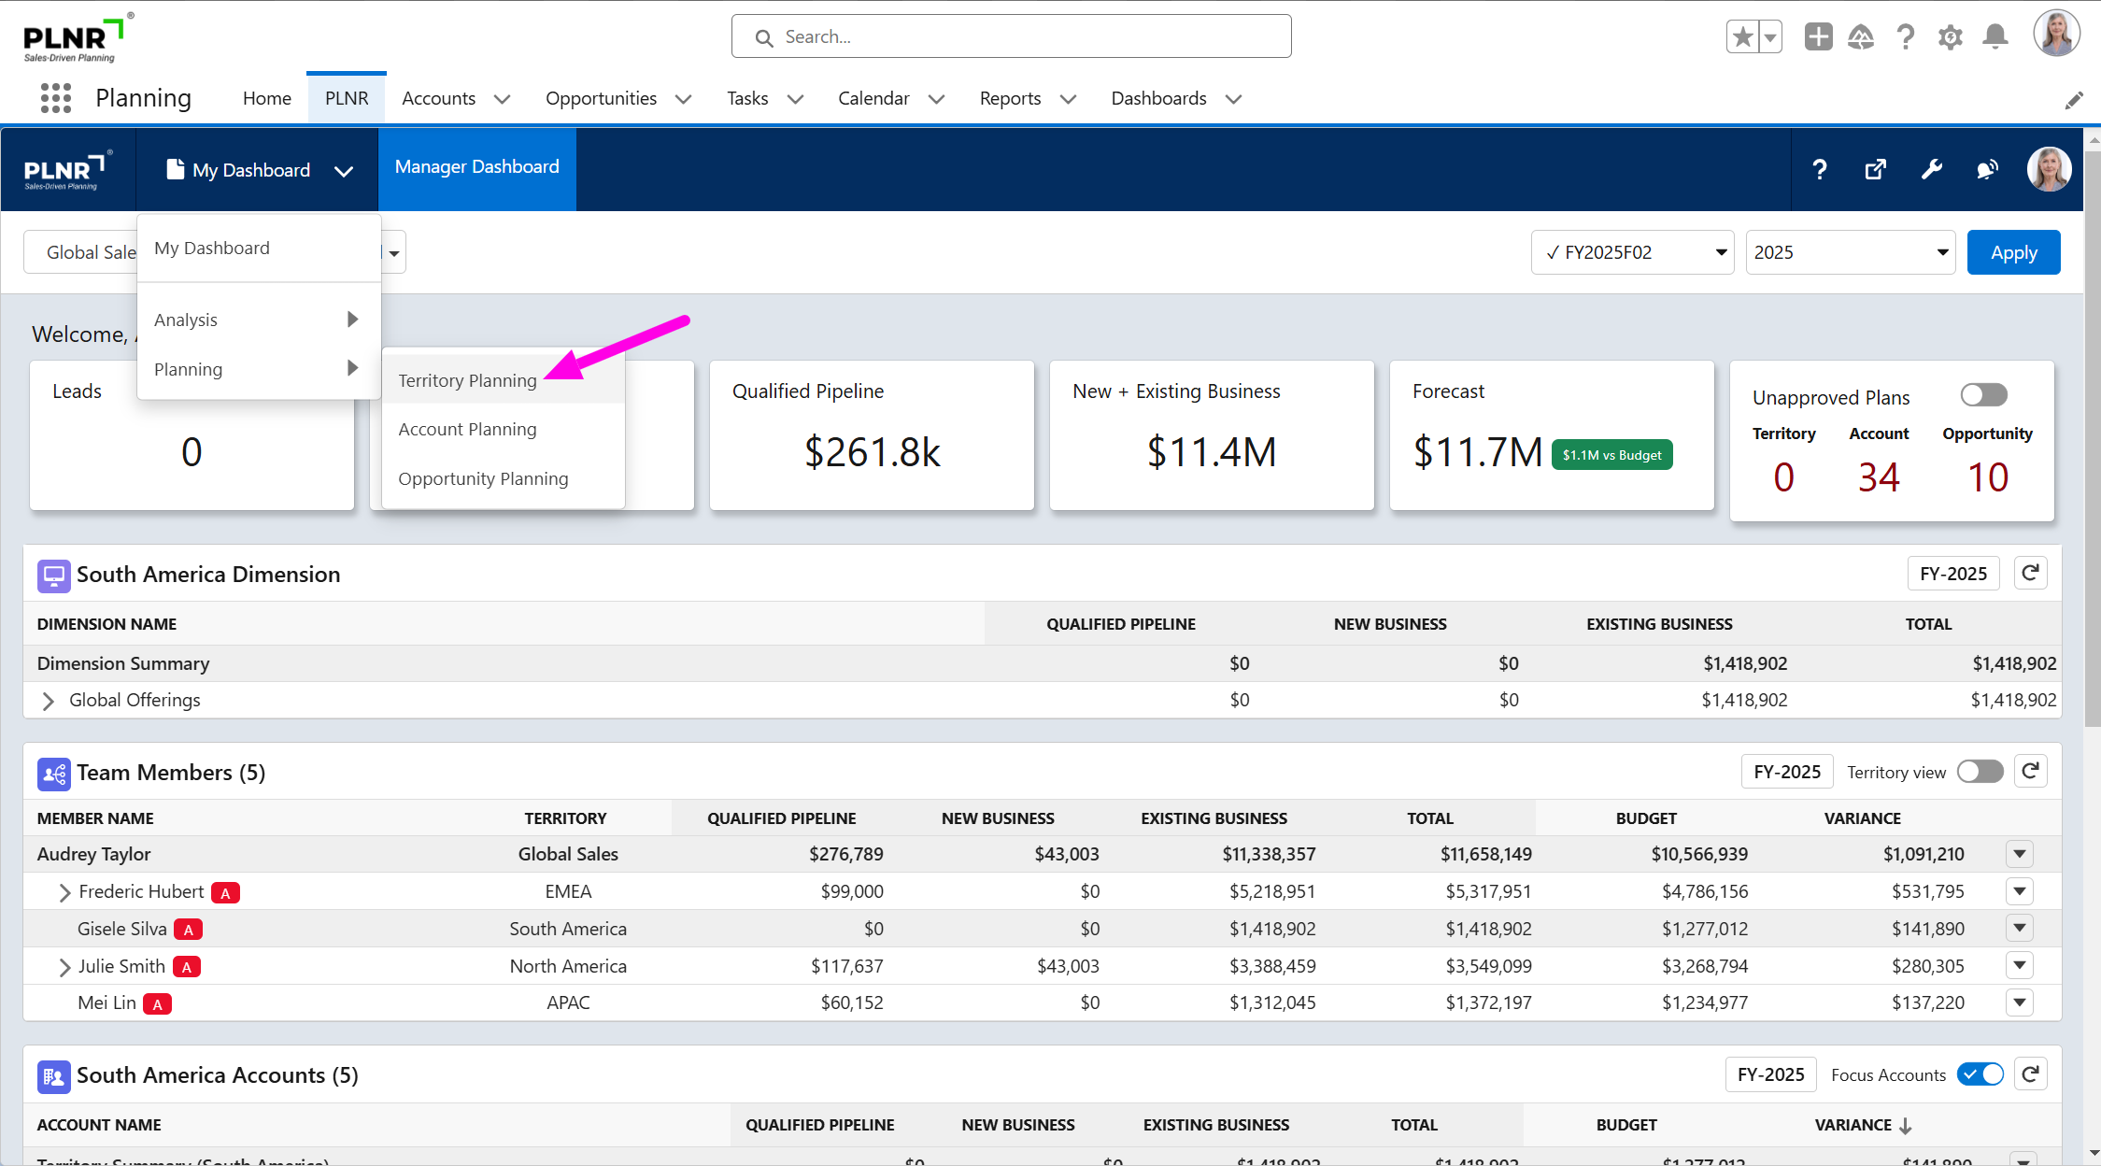Click the Apply button
Screen dimensions: 2101x1166
pos(2013,252)
